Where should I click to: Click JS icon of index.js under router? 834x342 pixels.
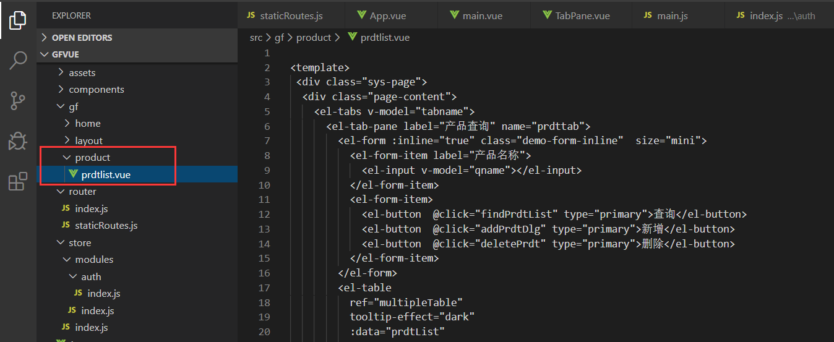tap(66, 208)
